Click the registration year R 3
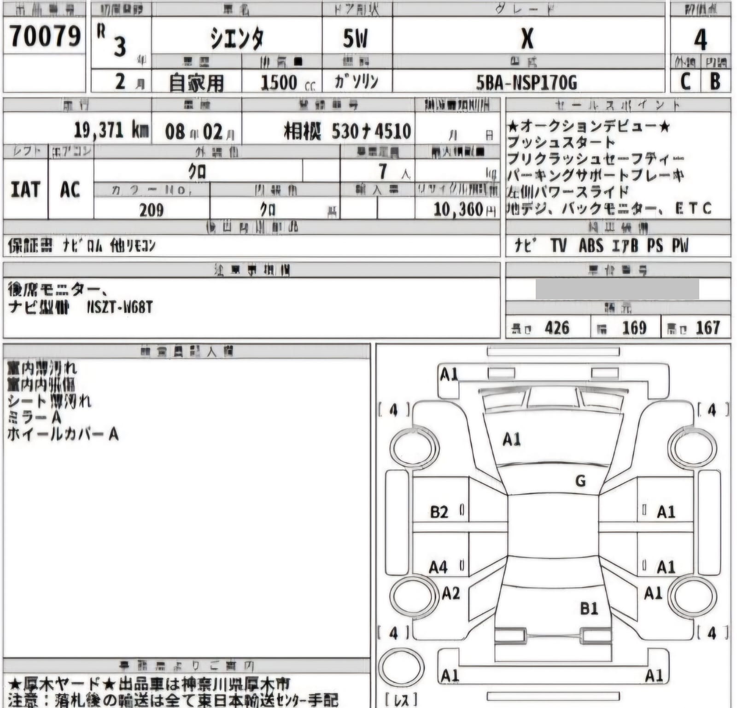This screenshot has width=737, height=708. [112, 40]
